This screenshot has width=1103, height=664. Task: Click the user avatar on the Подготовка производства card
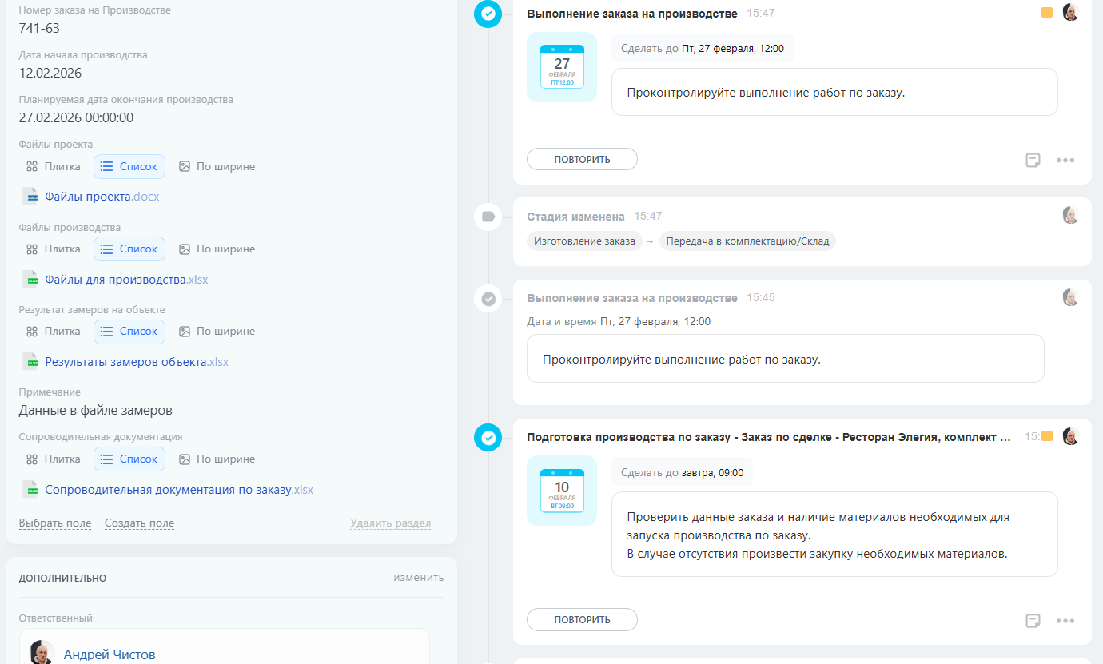1071,436
